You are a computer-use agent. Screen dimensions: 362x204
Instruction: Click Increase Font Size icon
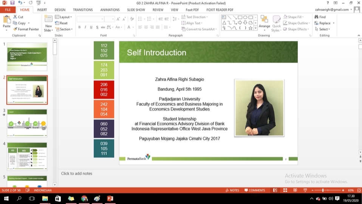[118, 19]
